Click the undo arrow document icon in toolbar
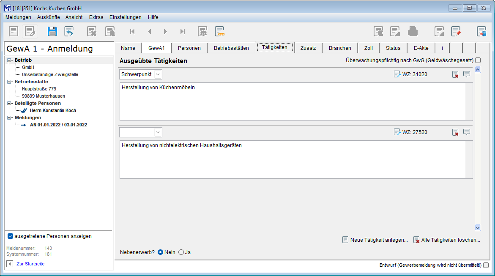This screenshot has width=495, height=276. 69,31
